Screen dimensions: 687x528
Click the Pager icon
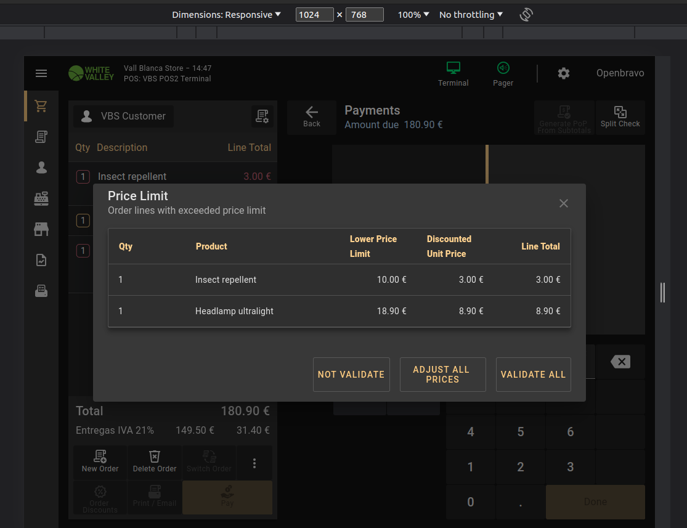tap(503, 73)
